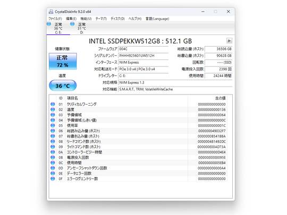
Task: Click status icon for row 0E データエラー回数
Action: [x=53, y=173]
